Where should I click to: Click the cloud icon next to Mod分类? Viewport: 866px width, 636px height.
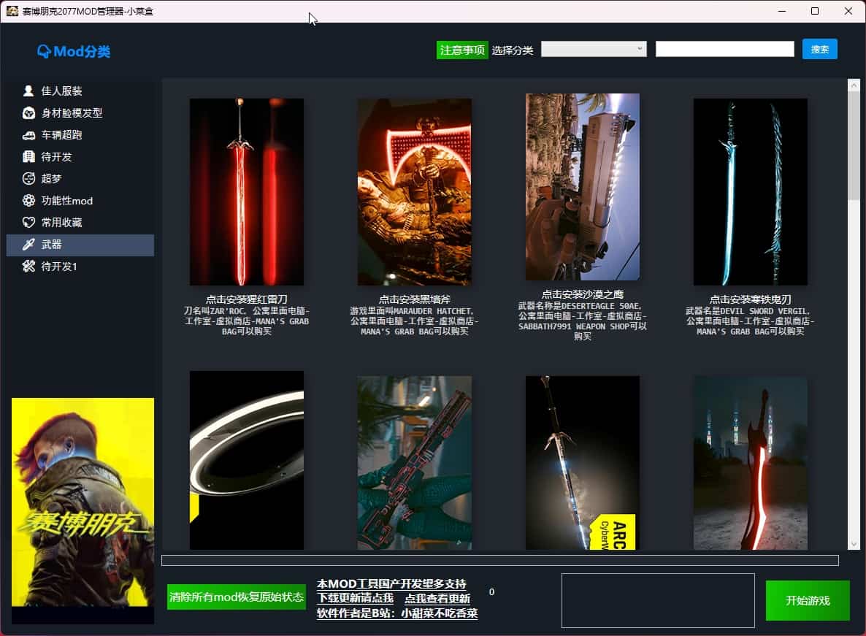pyautogui.click(x=44, y=51)
